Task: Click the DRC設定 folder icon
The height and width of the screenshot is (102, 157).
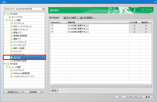Action: click(x=8, y=14)
